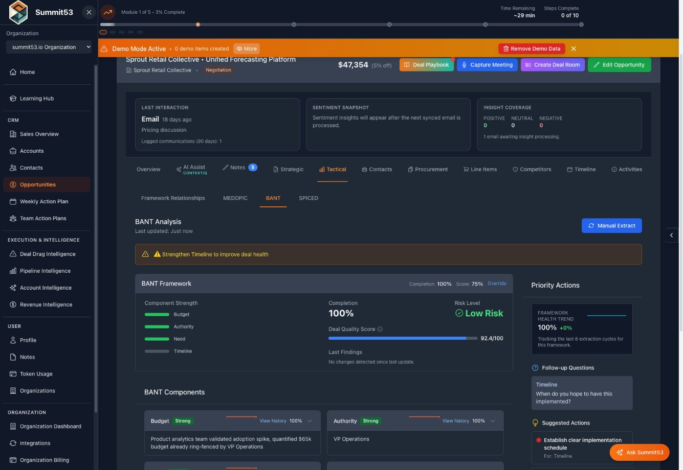Open the Procurement tab
The width and height of the screenshot is (683, 470).
428,169
